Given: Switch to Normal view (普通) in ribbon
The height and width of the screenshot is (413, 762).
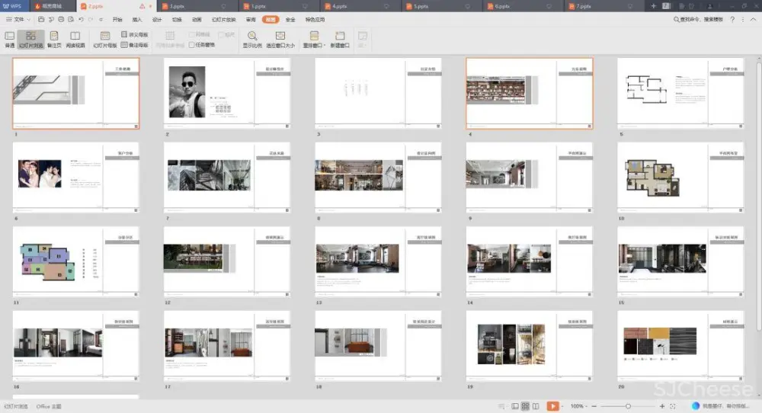Looking at the screenshot, I should click(x=9, y=39).
